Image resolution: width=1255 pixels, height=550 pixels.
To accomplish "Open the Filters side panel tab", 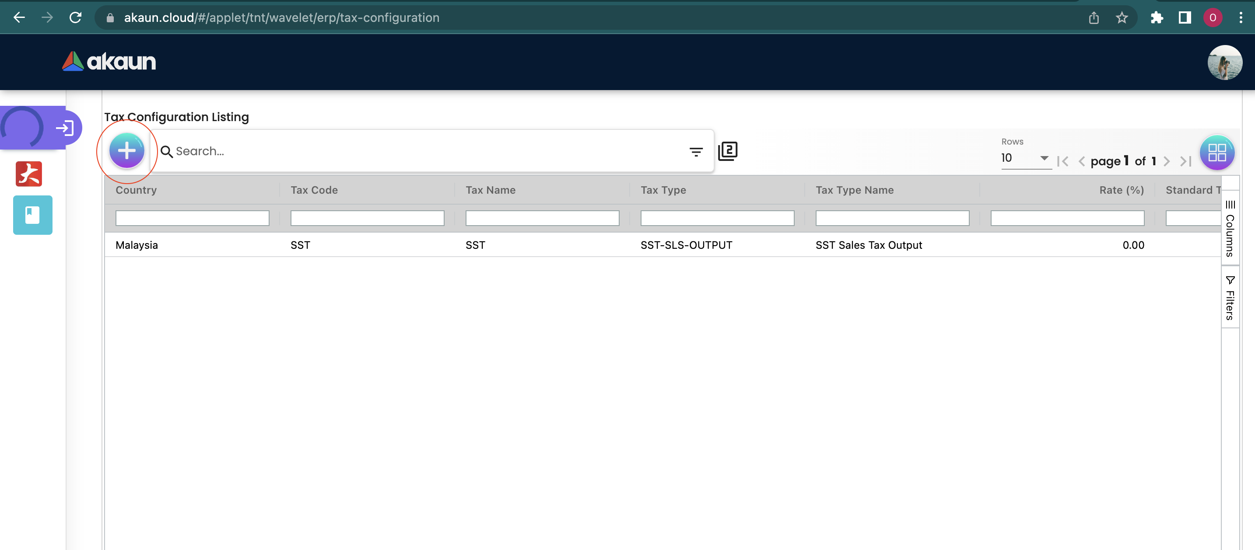I will 1230,297.
